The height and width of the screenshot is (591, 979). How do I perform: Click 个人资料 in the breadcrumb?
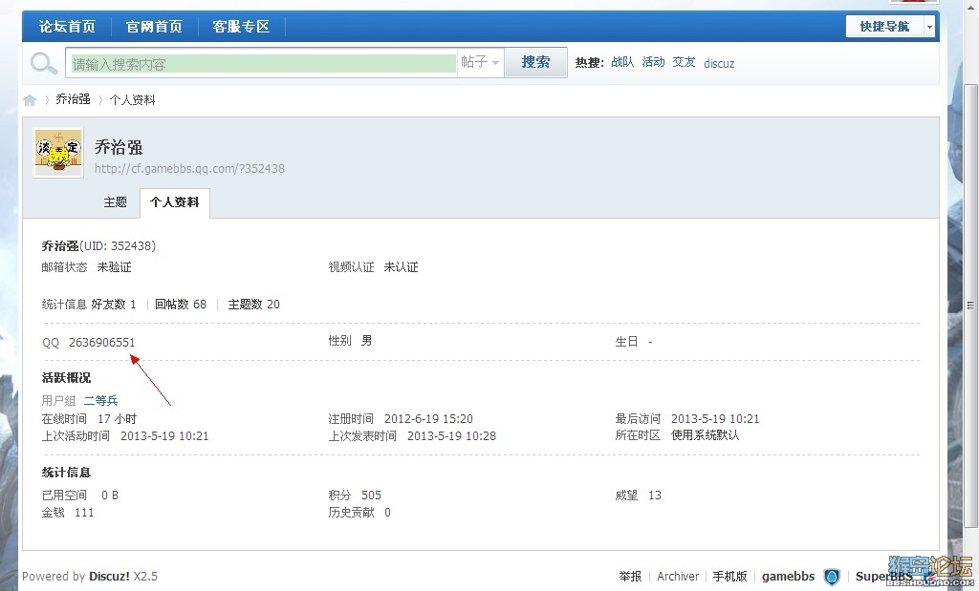pyautogui.click(x=132, y=99)
